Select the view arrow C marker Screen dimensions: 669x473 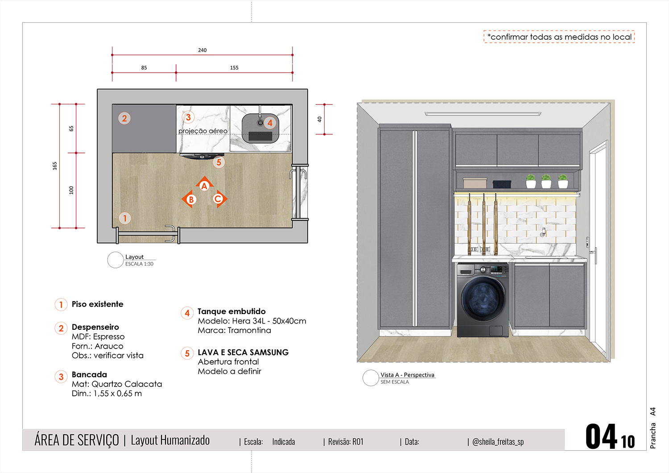click(x=218, y=199)
